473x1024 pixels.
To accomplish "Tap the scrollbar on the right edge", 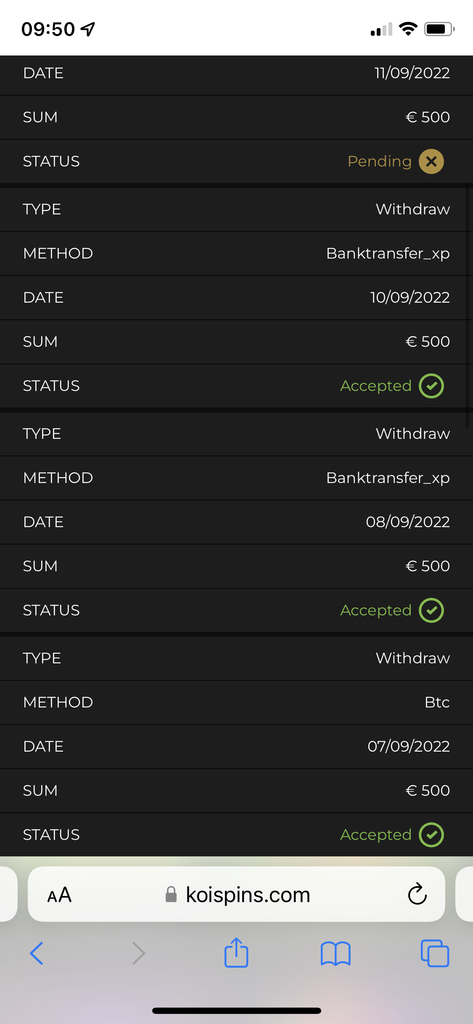I will coord(468,307).
